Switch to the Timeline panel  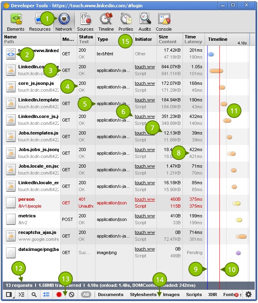coord(106,22)
